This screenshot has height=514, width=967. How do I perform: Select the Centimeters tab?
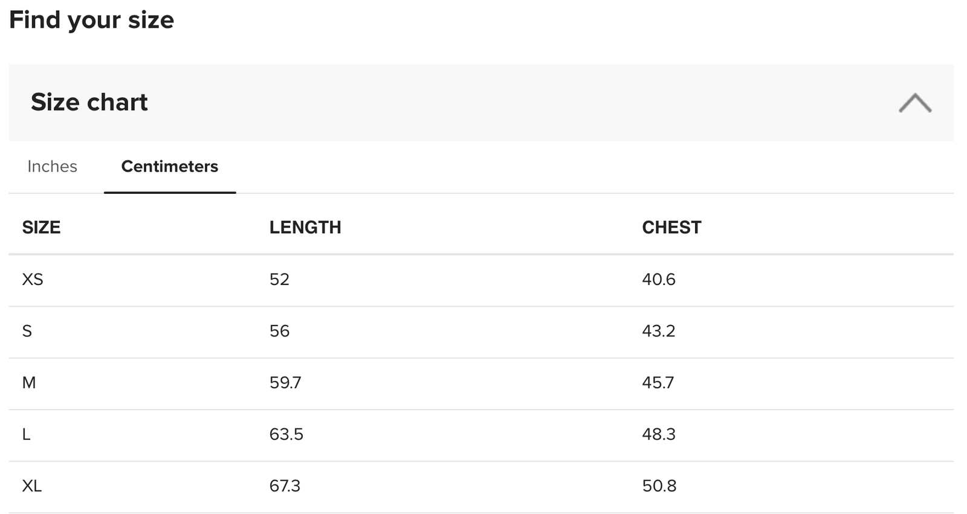pos(170,167)
